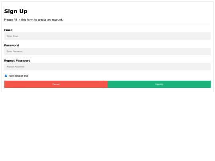Click the bold Password label

click(12, 45)
